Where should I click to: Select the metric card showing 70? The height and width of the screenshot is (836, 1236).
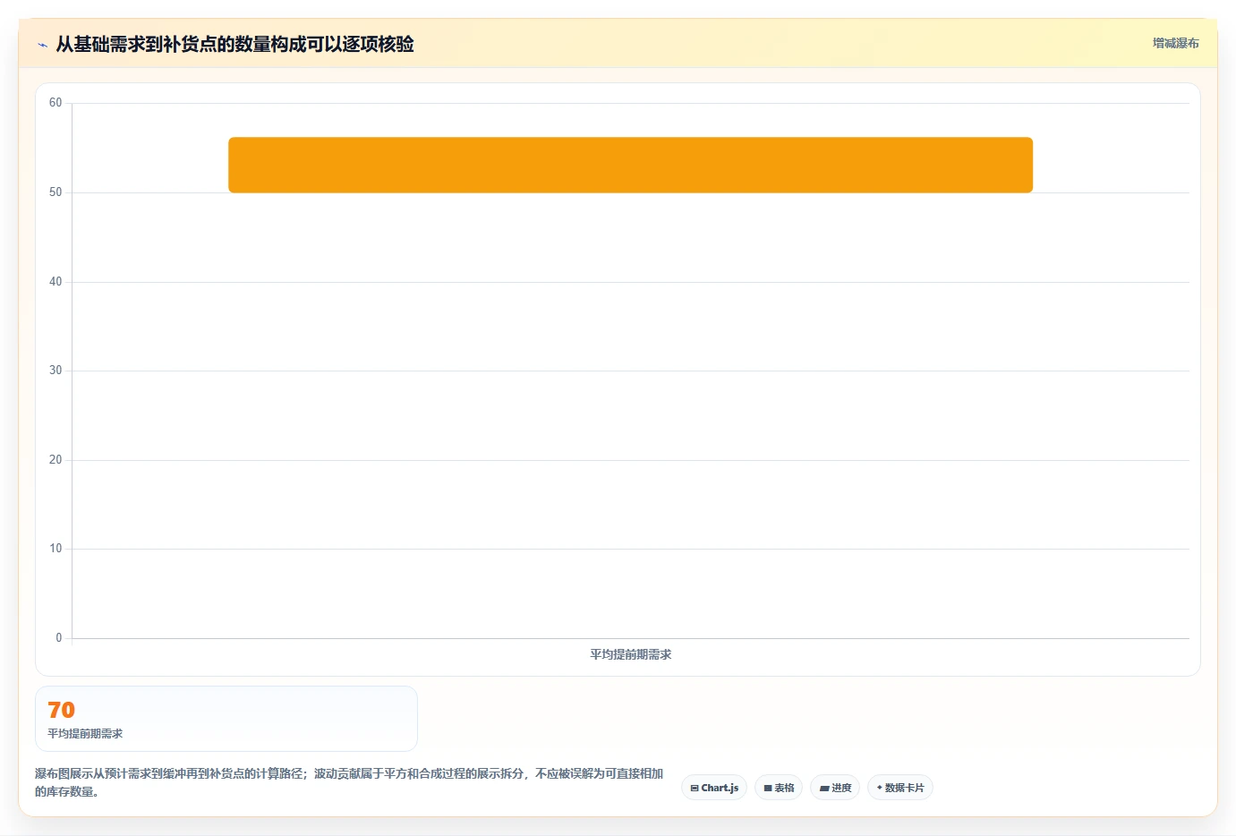tap(226, 719)
